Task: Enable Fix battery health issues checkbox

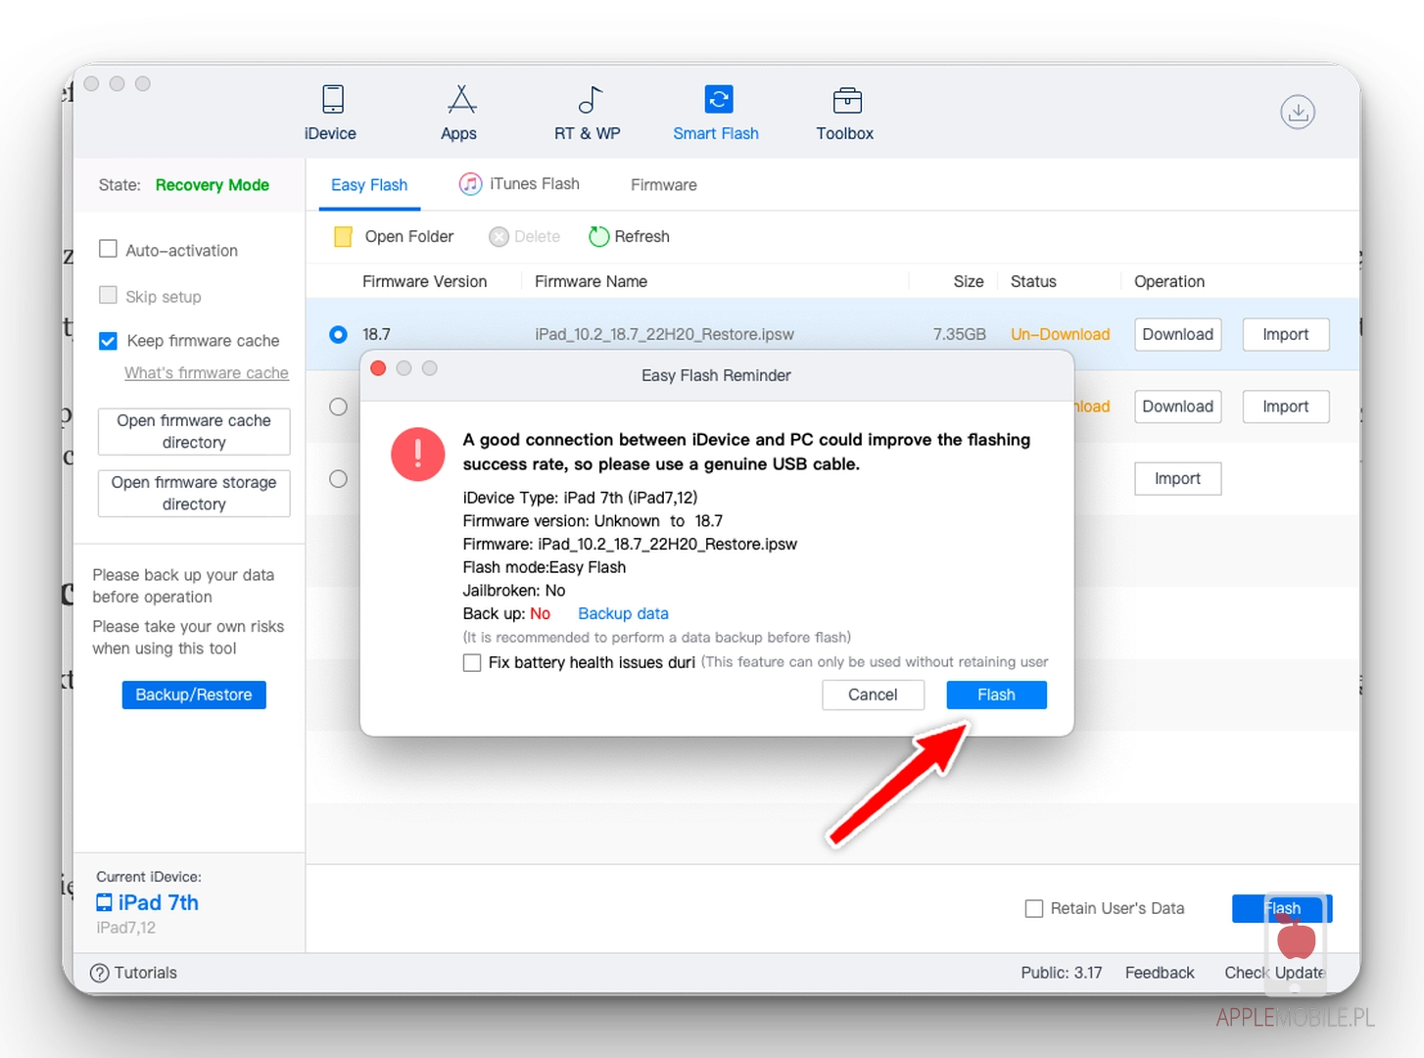Action: pos(472,663)
